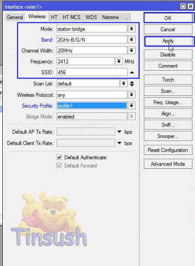Open the HT MCS tab

tap(71, 17)
